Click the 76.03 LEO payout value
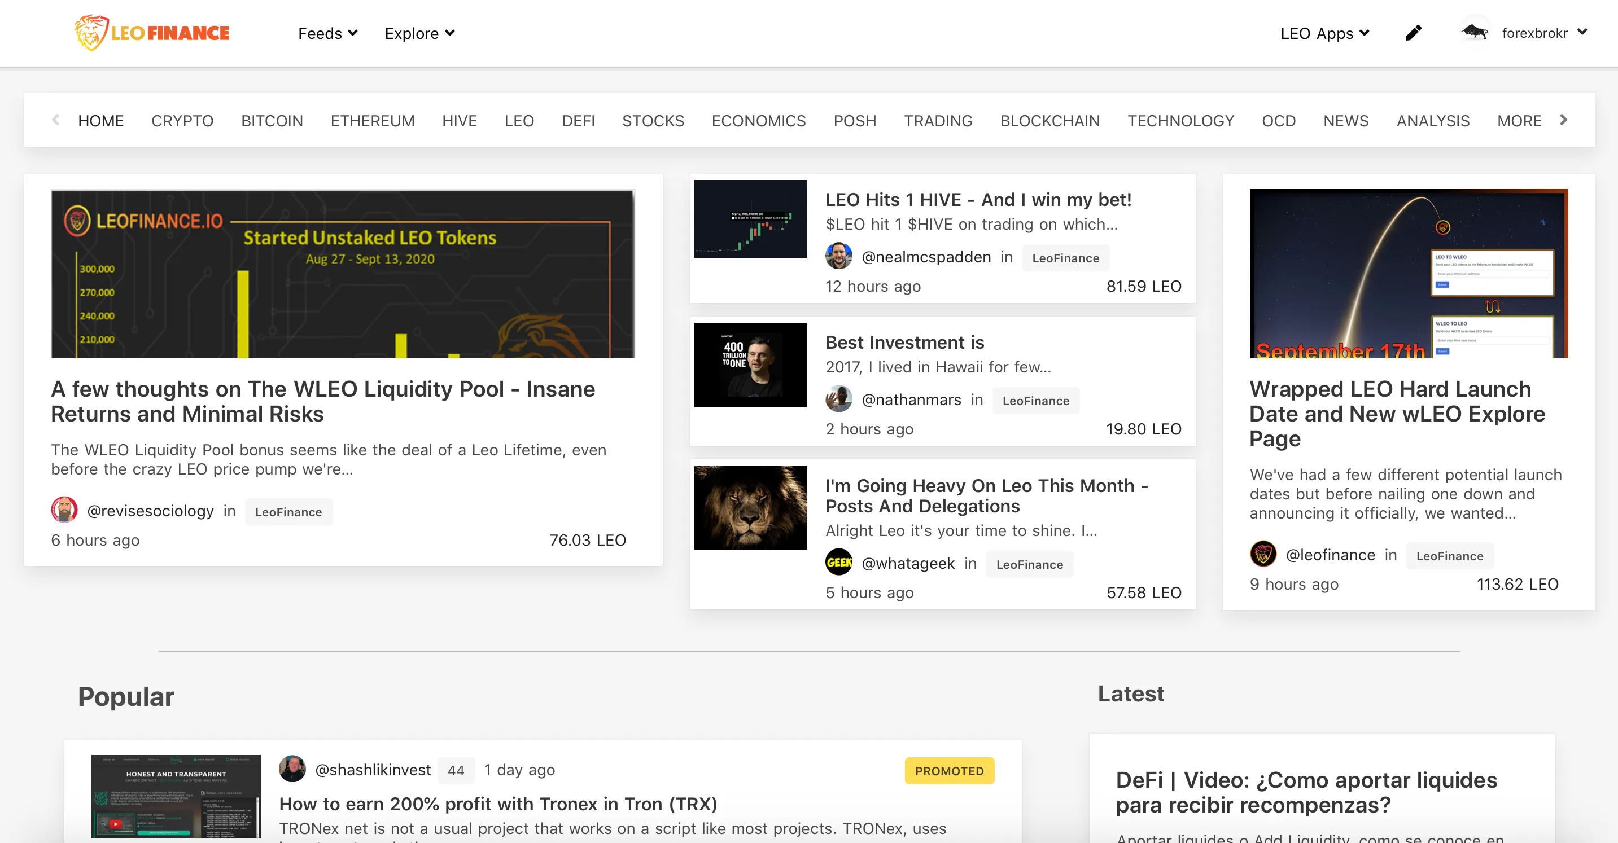Viewport: 1618px width, 843px height. click(x=587, y=540)
